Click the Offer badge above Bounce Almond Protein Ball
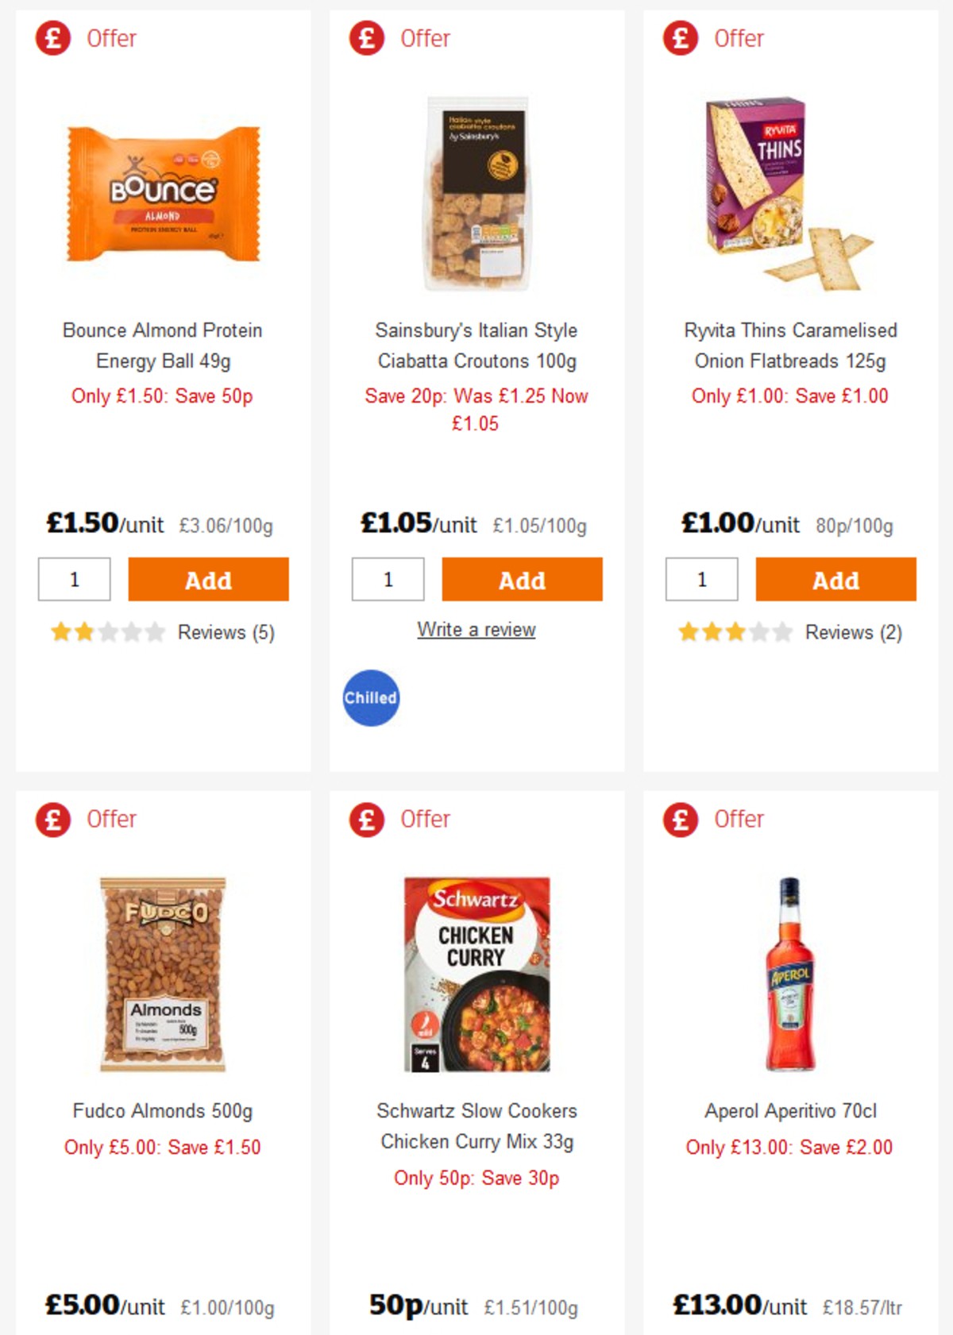 (111, 37)
